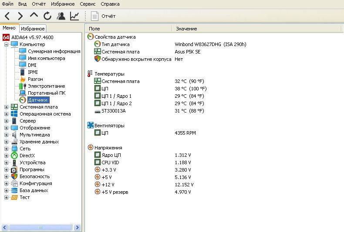The height and width of the screenshot is (232, 344).
Task: Click the Отчёт report button
Action: point(103,16)
